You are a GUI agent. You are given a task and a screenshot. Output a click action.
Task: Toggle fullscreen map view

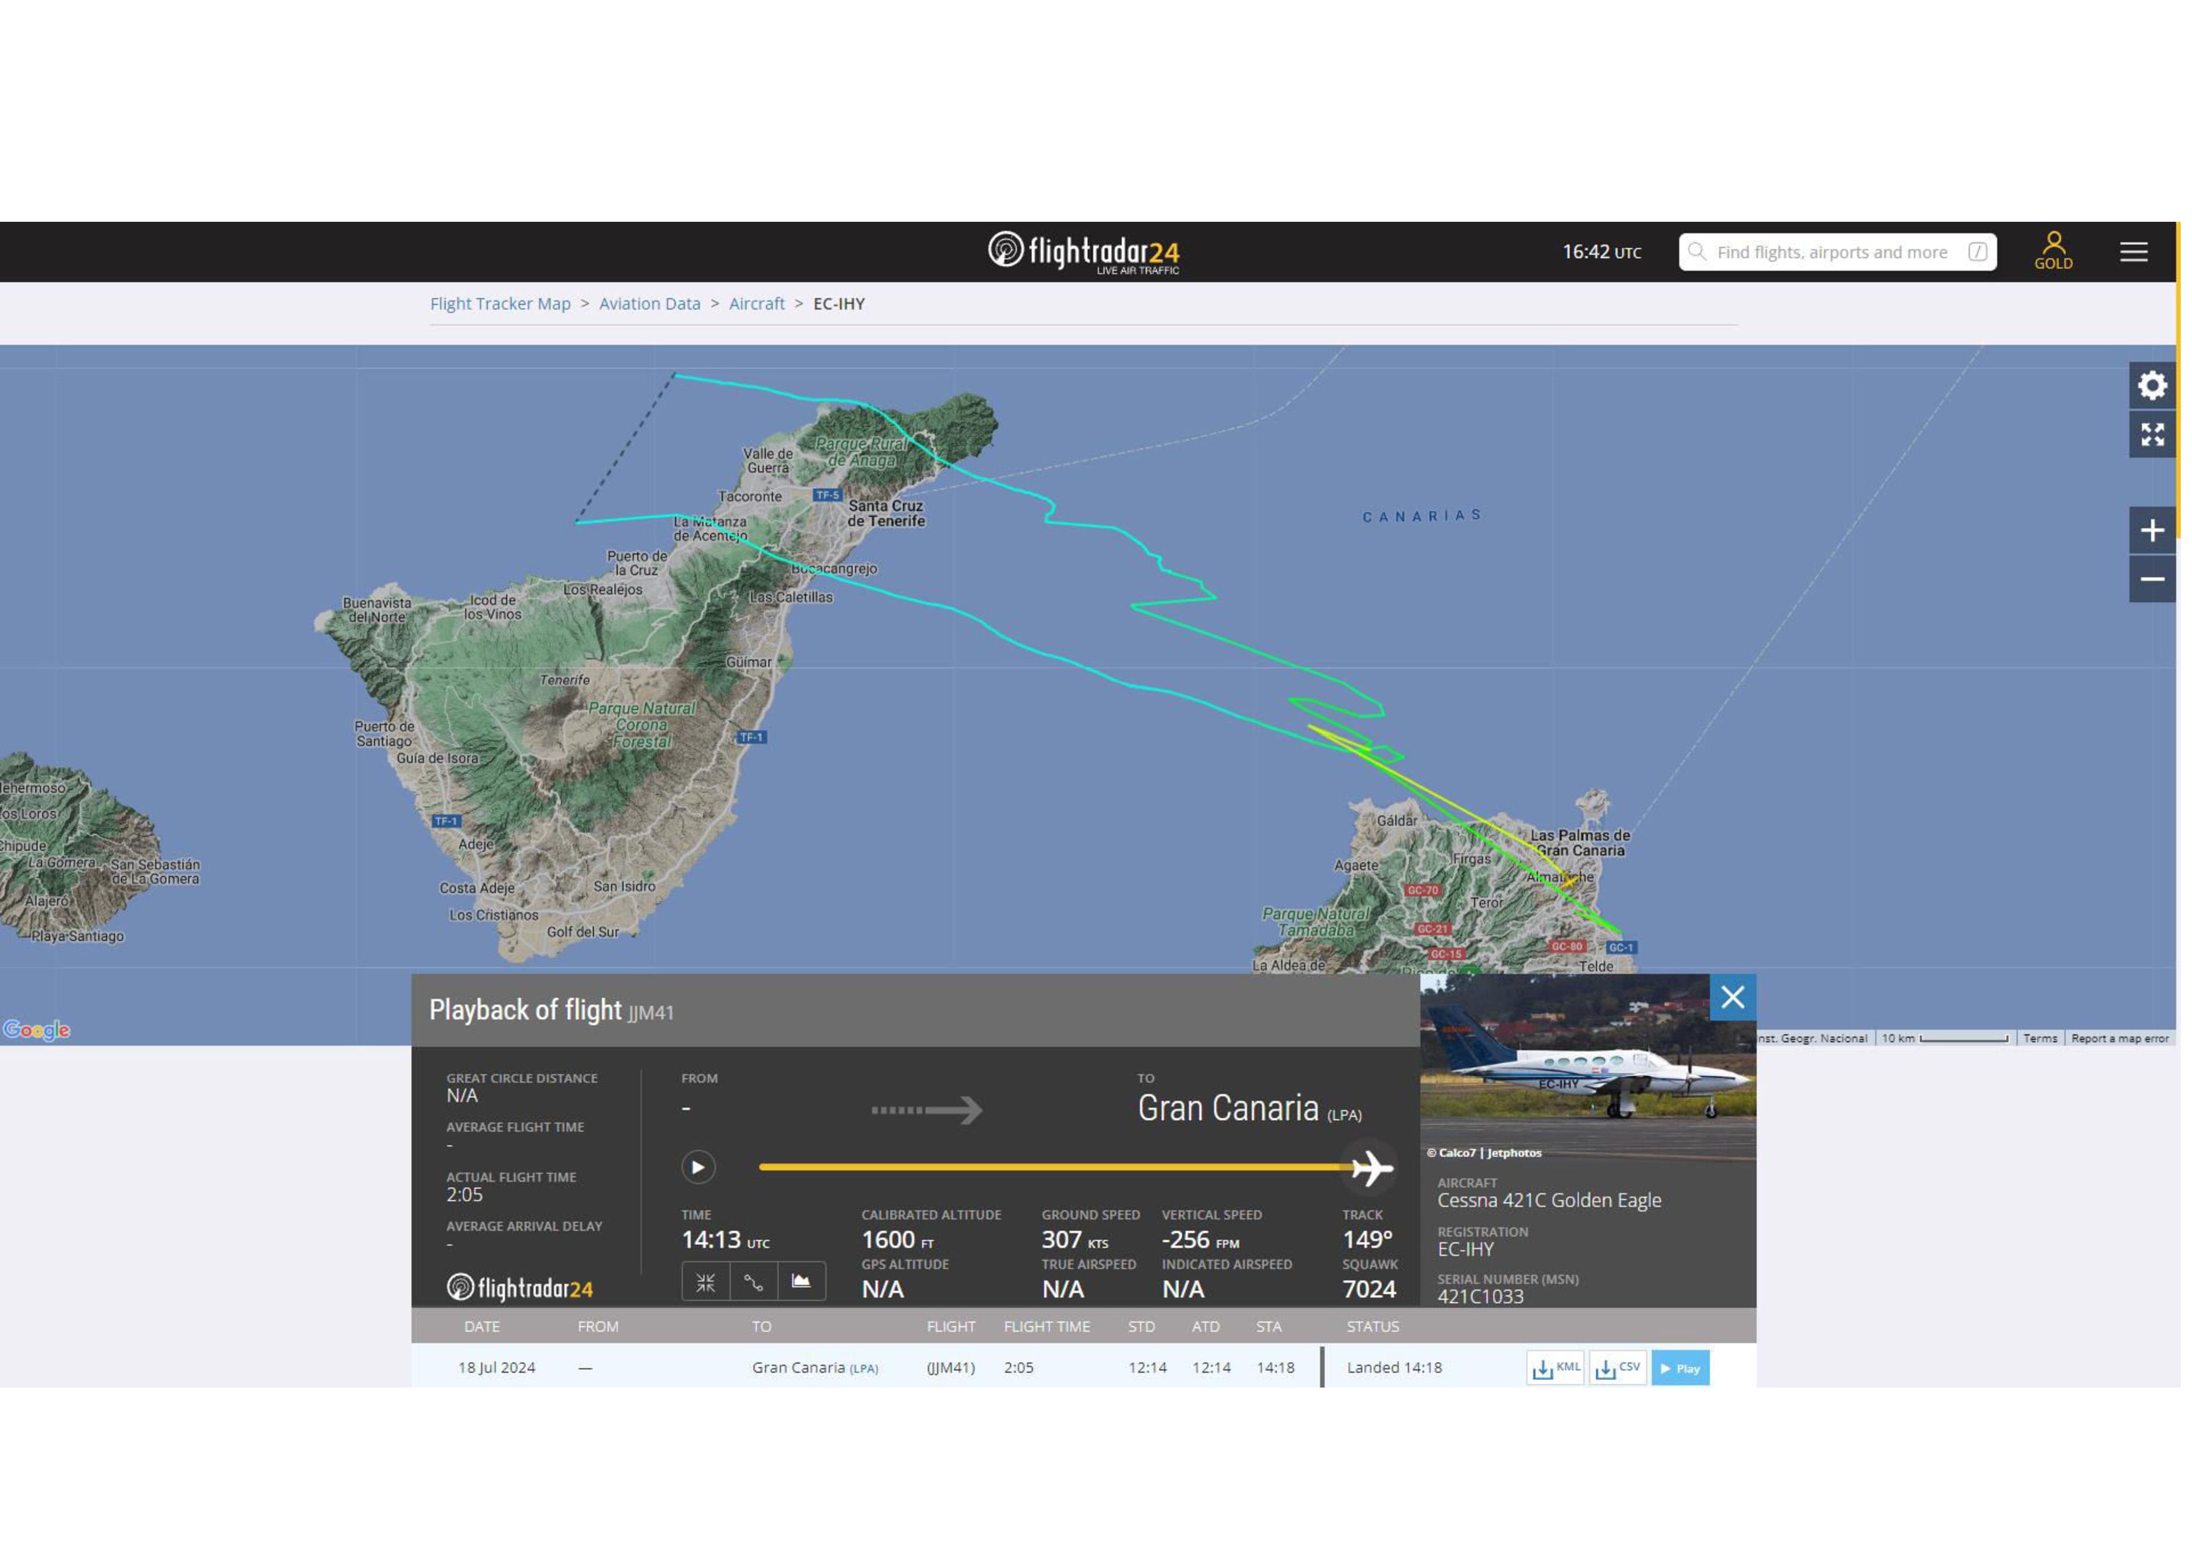(2152, 435)
